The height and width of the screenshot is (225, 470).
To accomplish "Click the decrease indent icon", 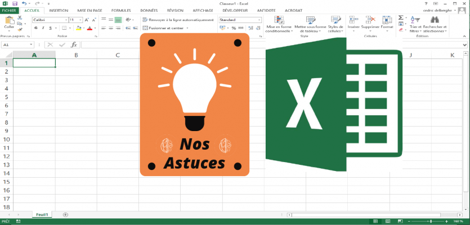I will pos(128,28).
